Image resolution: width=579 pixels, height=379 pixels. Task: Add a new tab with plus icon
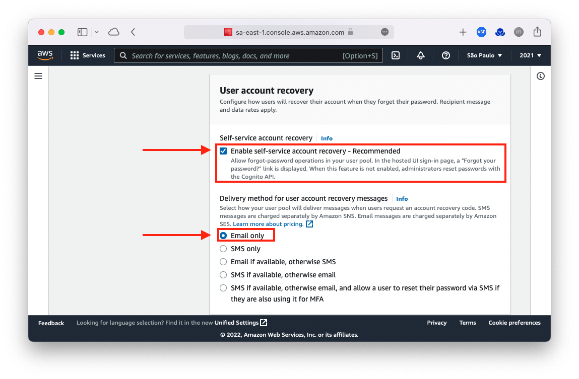tap(463, 32)
